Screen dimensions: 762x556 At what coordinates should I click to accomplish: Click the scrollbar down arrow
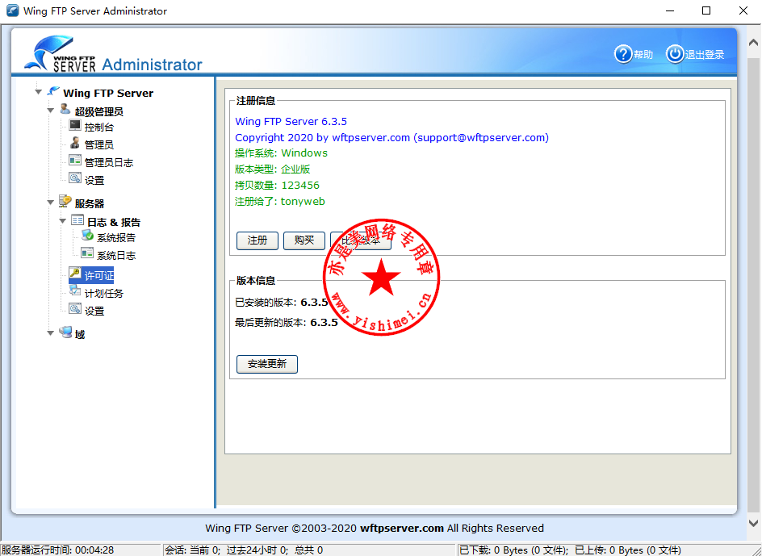coord(753,523)
